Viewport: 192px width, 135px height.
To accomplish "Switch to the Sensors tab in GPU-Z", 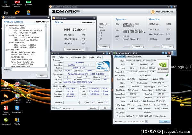I will 129,56.
